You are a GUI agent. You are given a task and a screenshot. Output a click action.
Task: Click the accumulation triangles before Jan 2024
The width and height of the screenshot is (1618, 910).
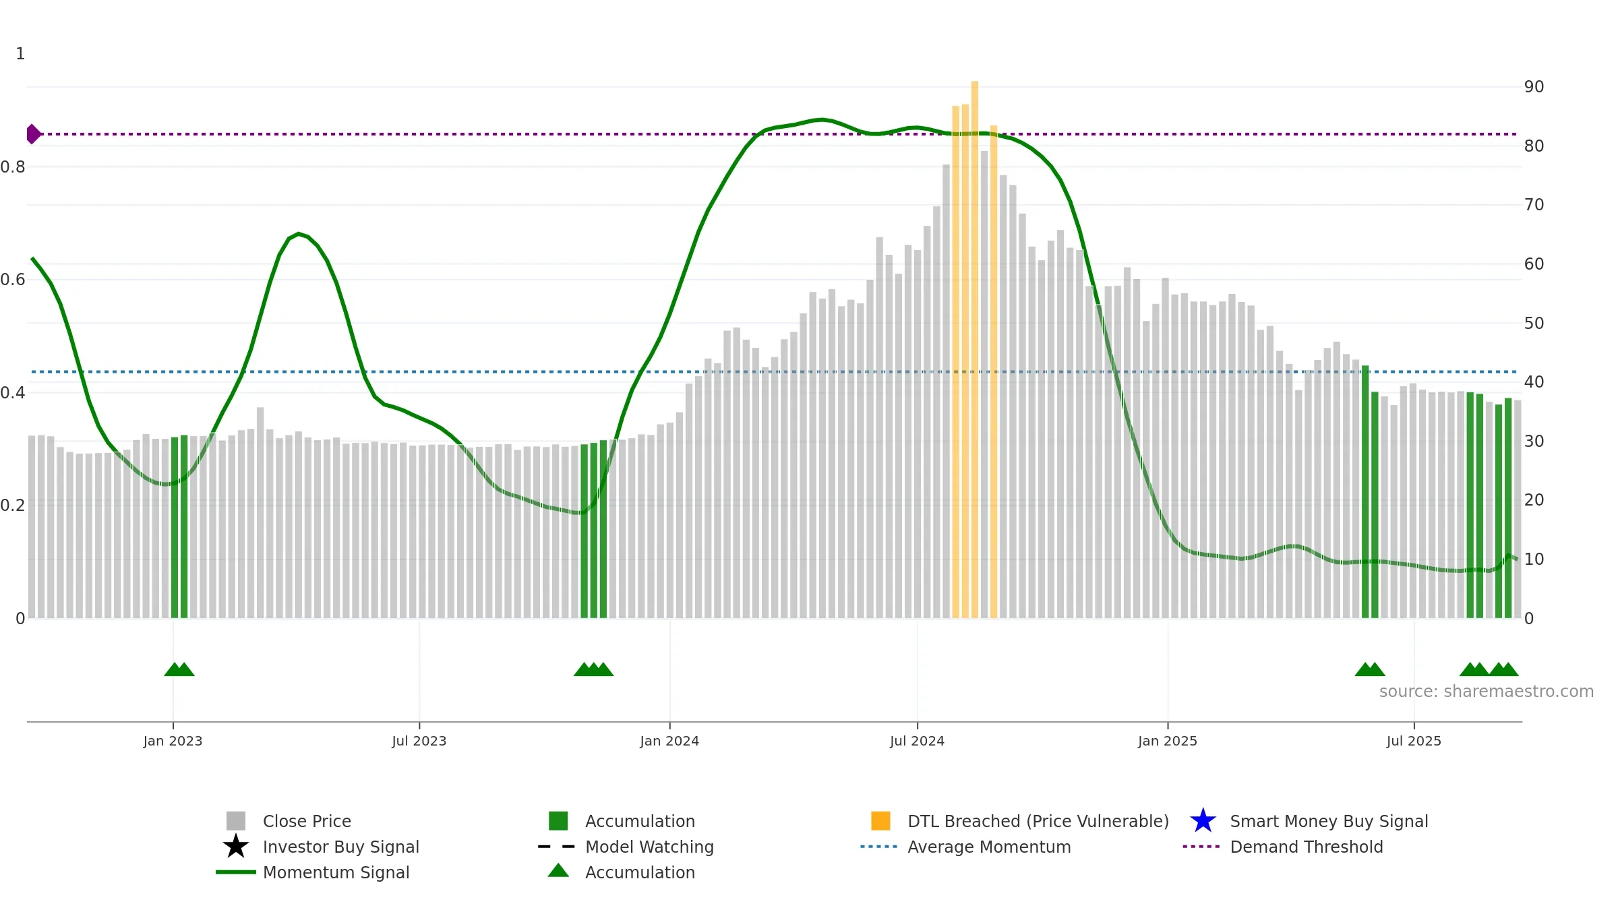pos(593,669)
